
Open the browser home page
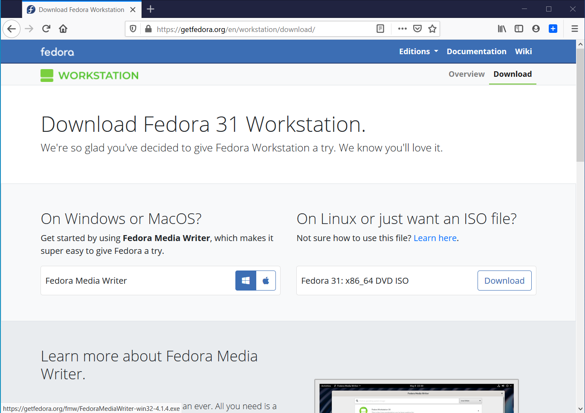click(63, 29)
